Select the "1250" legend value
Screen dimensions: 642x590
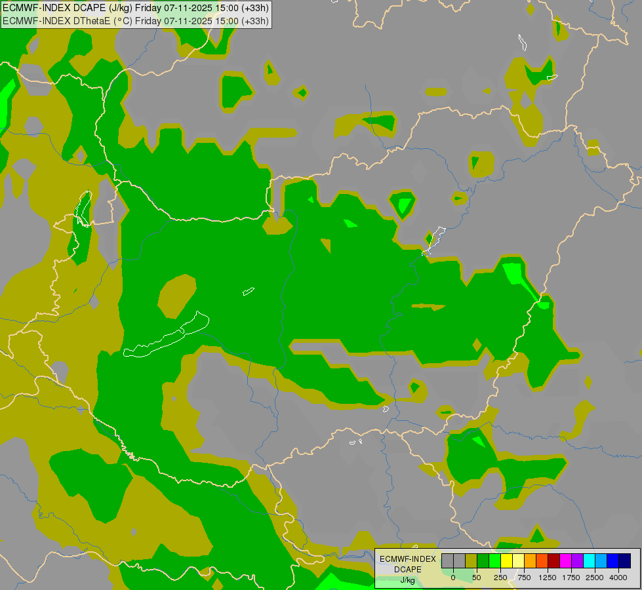coord(548,578)
